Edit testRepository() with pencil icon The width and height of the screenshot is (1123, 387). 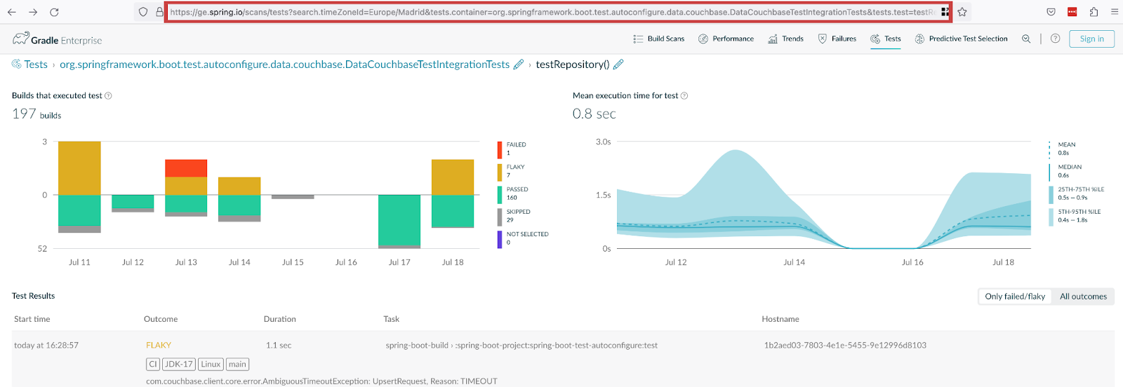coord(618,64)
